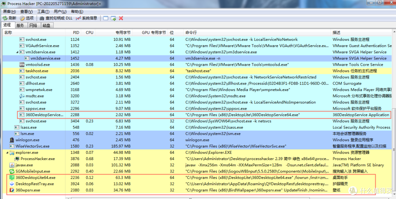The height and width of the screenshot is (199, 396).
Task: Select the svchost.exe PID 2404 row
Action: (x=197, y=77)
